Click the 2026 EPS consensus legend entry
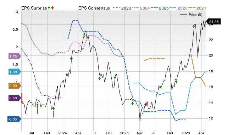This screenshot has height=135, width=227. (178, 8)
